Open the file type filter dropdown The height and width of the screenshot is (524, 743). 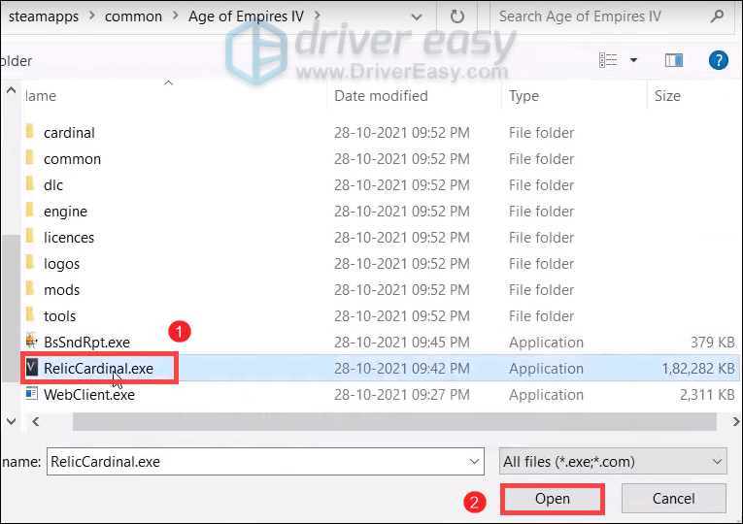click(613, 462)
